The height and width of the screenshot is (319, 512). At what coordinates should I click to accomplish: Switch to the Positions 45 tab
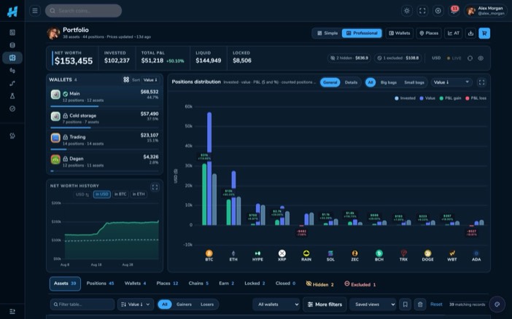[x=100, y=283]
